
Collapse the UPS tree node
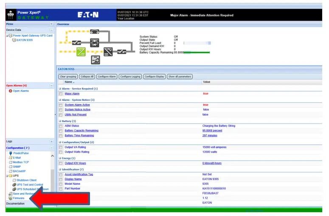click(7, 176)
